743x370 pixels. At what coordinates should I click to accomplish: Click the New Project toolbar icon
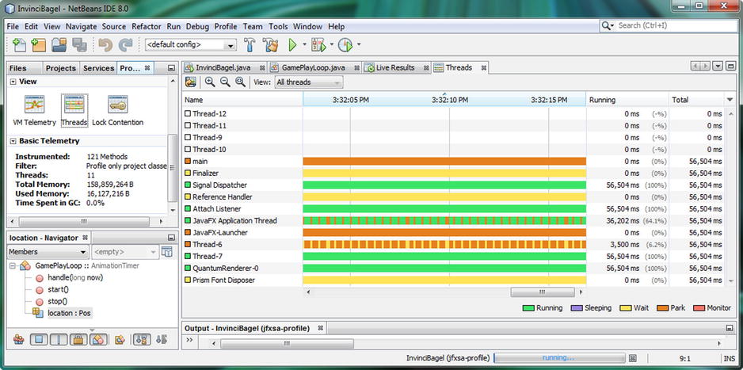38,44
